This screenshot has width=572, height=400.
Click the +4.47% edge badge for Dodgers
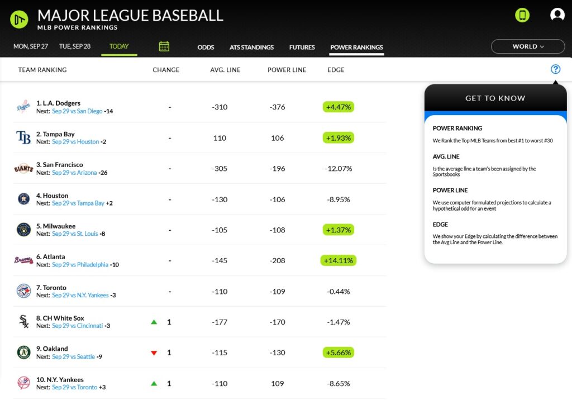tap(338, 107)
